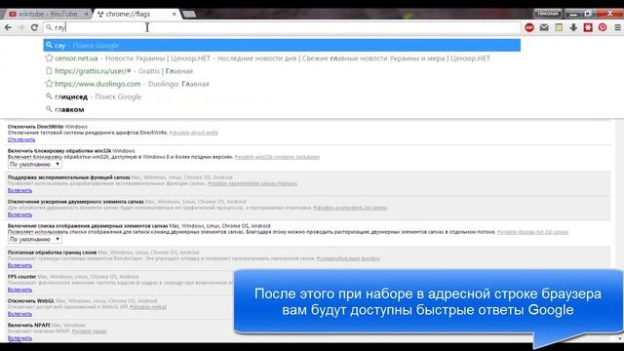Close the wikitube YouTube tab
The image size is (624, 351).
(x=87, y=14)
